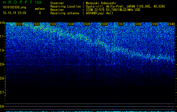Screen dimensions: 177x112
Task: Click time marker 2338
Action: [x=138, y=24]
